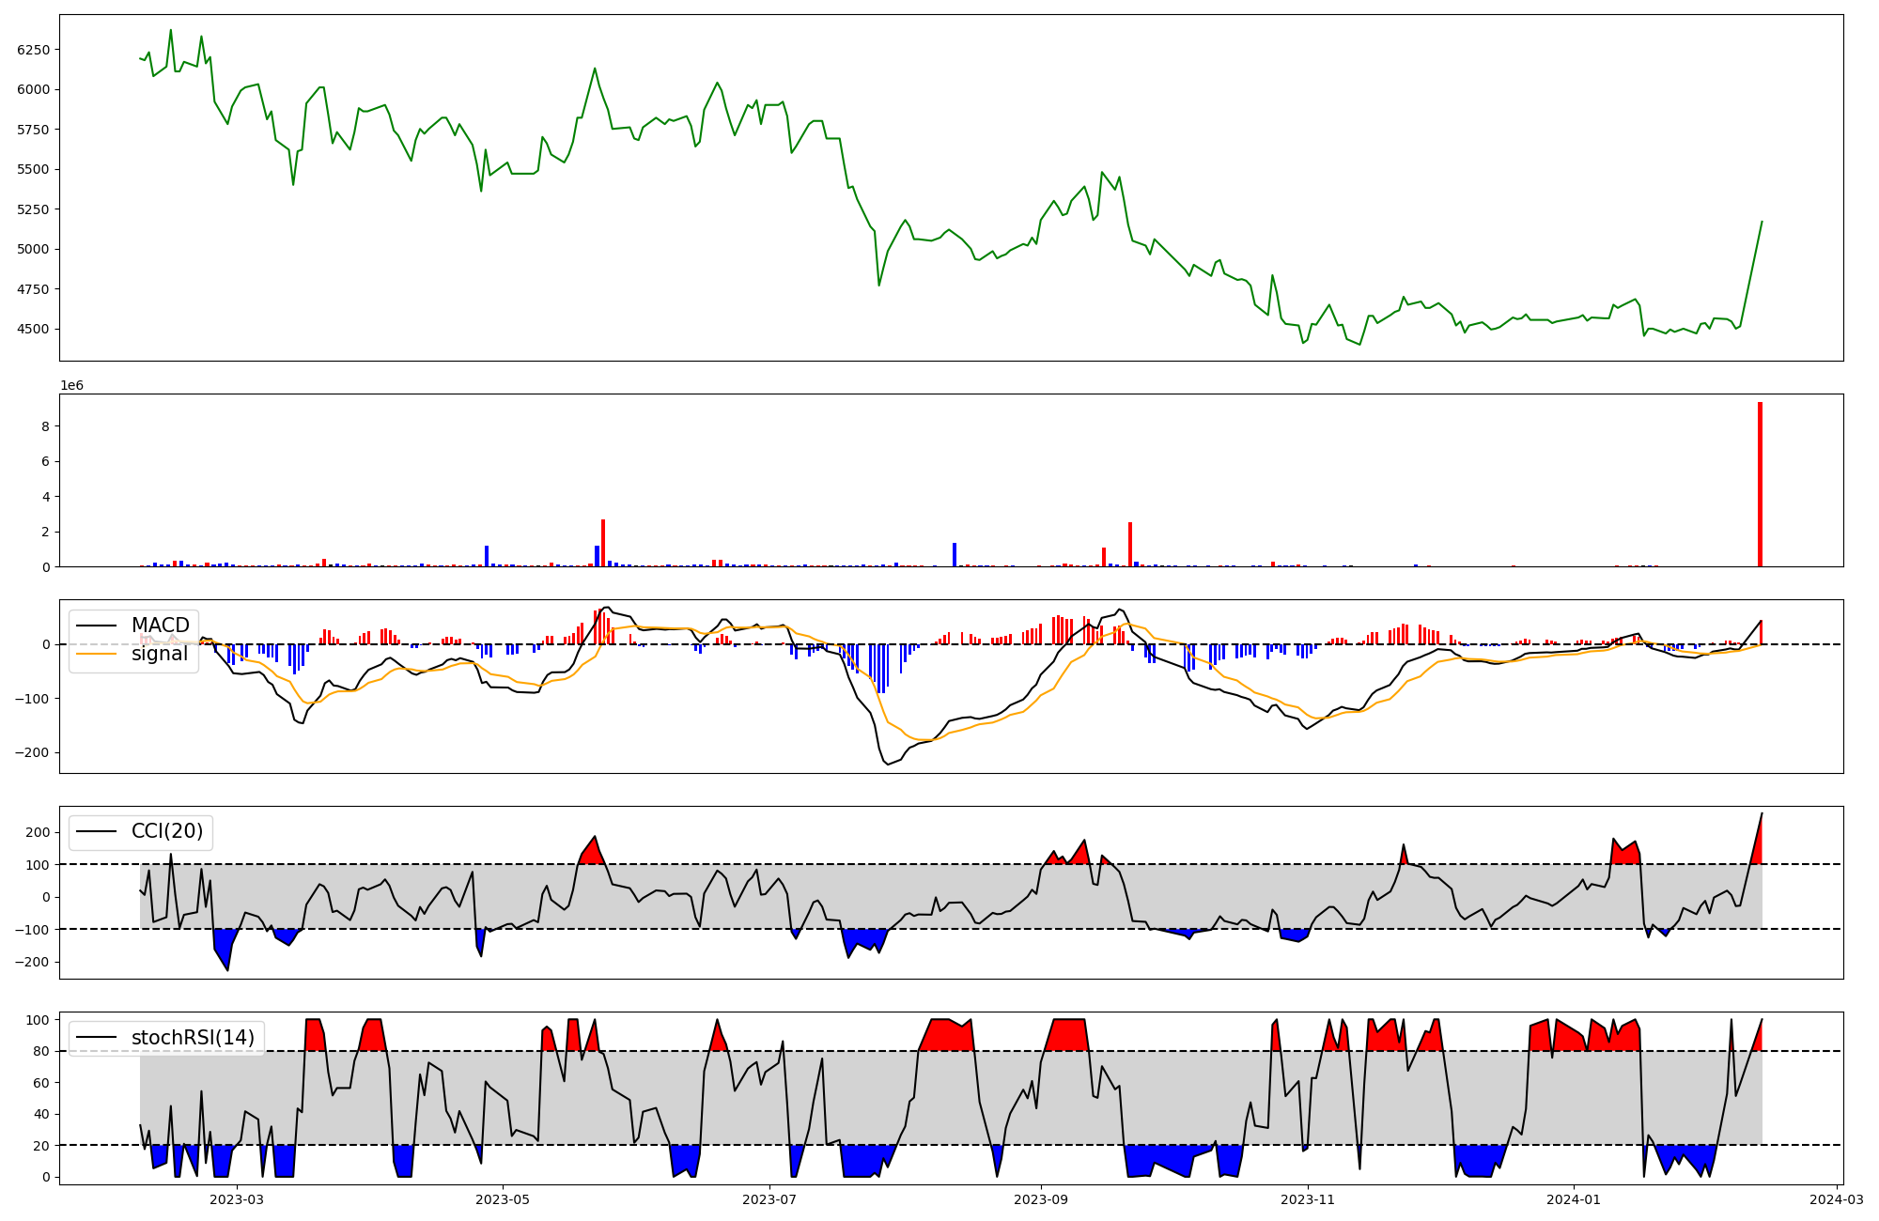Click the 2023-03 date tick label
Image resolution: width=1879 pixels, height=1221 pixels.
(x=237, y=1199)
